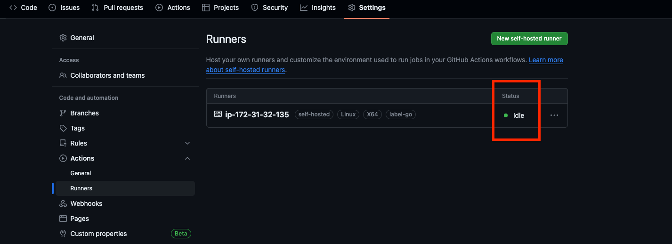Open the Code tab
The width and height of the screenshot is (672, 244).
tap(23, 8)
